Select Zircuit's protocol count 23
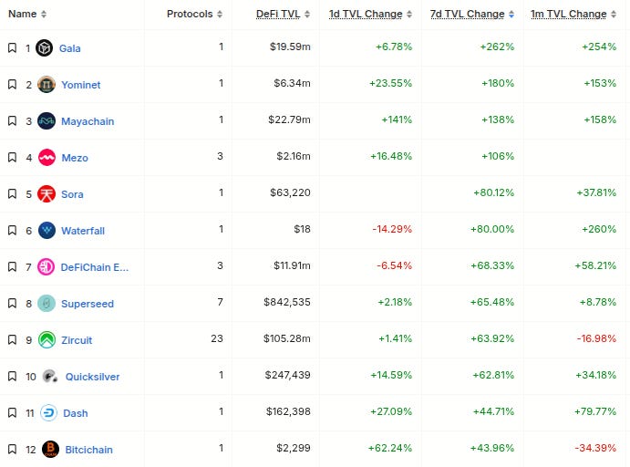 click(x=217, y=338)
